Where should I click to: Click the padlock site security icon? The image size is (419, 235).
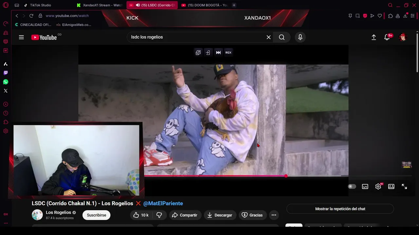[40, 16]
